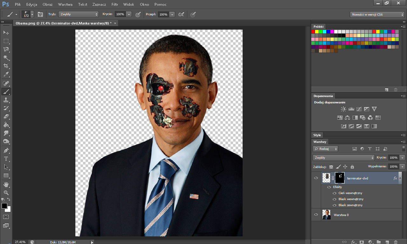This screenshot has width=407, height=244.
Task: Pick the red swatch in Próbki
Action: (x=313, y=31)
